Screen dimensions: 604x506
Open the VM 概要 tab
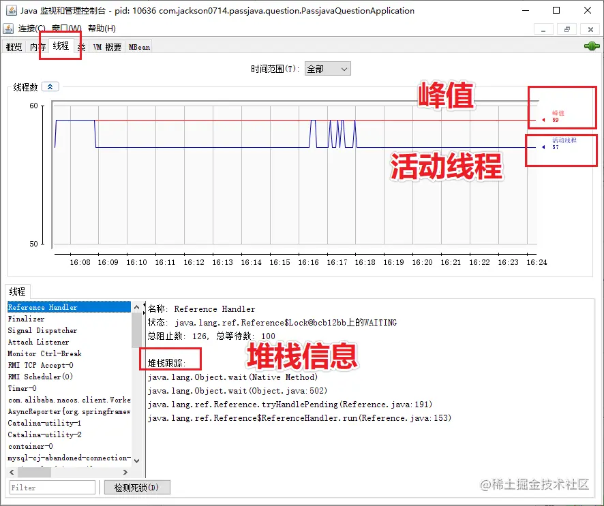pos(107,47)
